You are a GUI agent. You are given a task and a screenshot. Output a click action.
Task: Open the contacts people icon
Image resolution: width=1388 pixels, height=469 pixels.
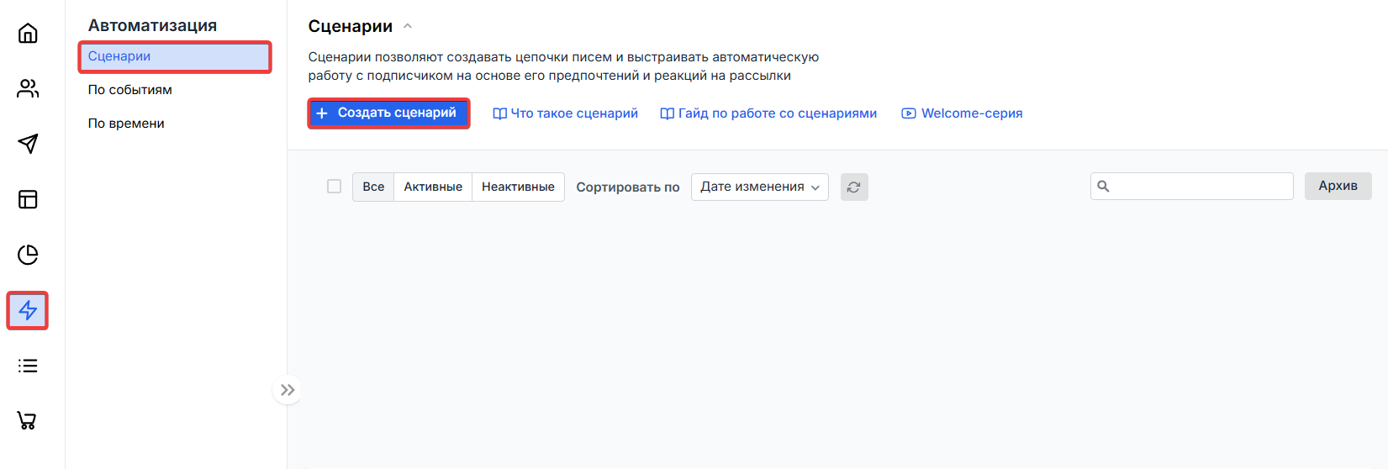tap(28, 89)
